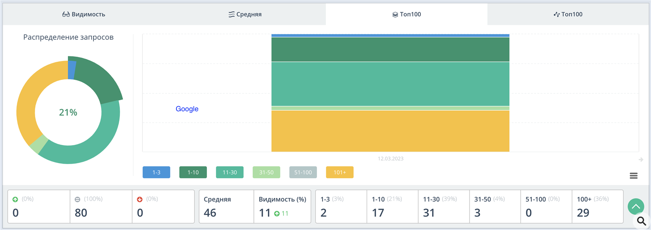Switch to the Средняя tab
This screenshot has width=651, height=230.
245,14
